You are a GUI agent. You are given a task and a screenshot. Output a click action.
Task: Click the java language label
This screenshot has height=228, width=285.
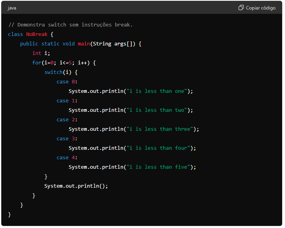[x=12, y=8]
